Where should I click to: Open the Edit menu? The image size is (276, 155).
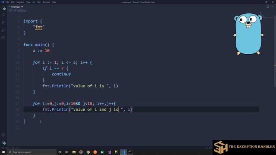(13, 2)
